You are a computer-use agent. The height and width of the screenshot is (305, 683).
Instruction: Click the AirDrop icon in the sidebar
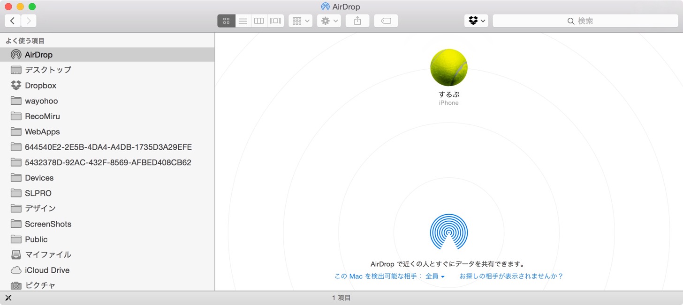16,55
